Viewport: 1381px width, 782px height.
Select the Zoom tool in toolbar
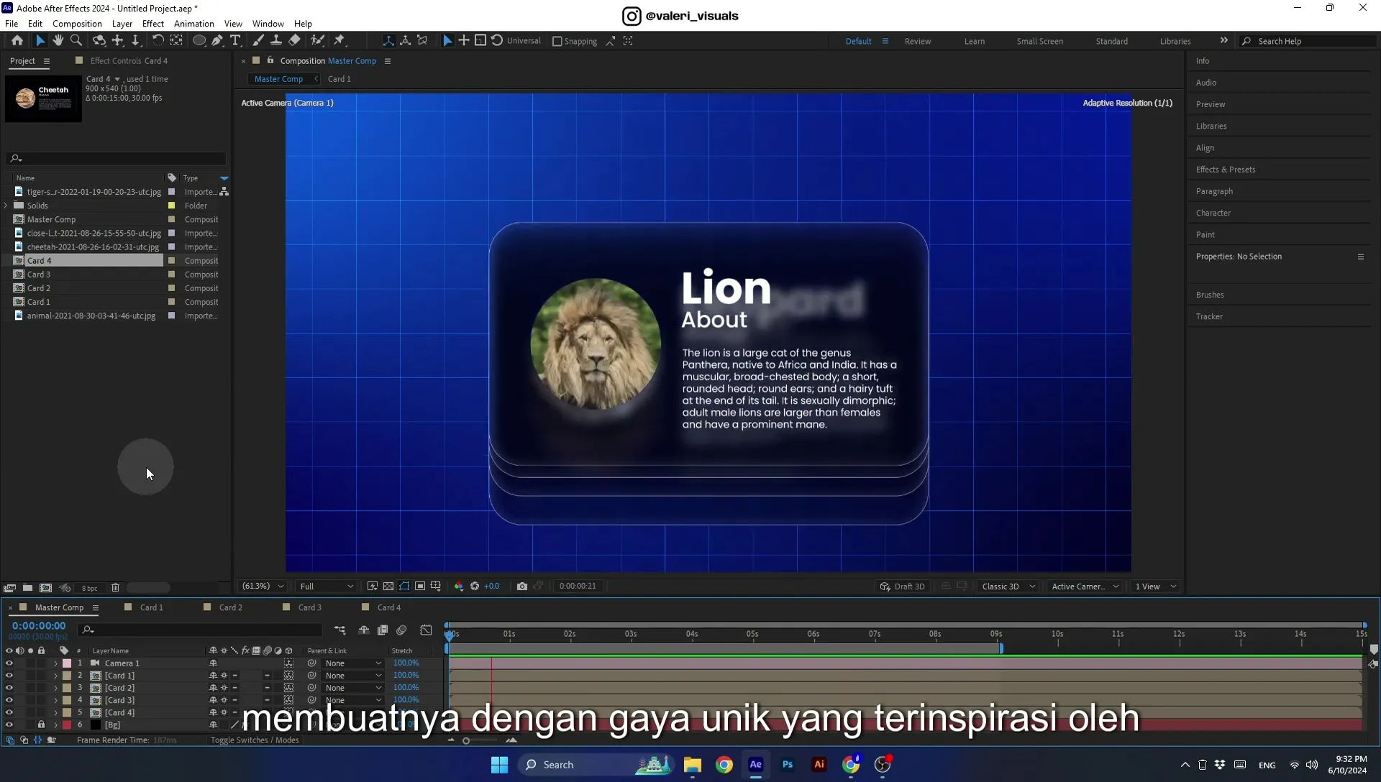[76, 41]
